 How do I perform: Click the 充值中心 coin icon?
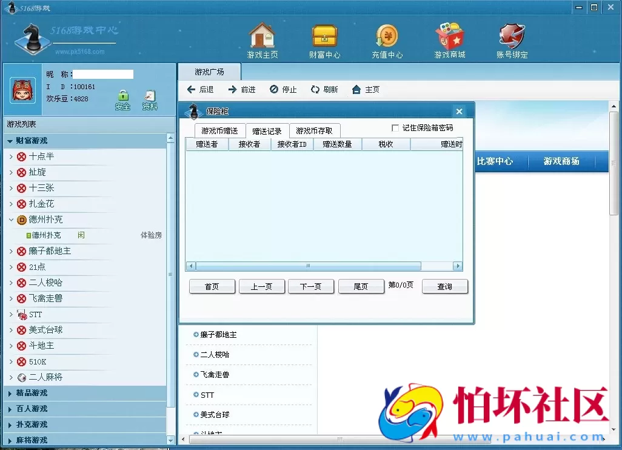[x=387, y=36]
